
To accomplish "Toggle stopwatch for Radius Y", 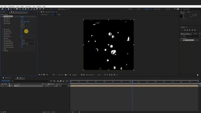I will pos(4,20).
